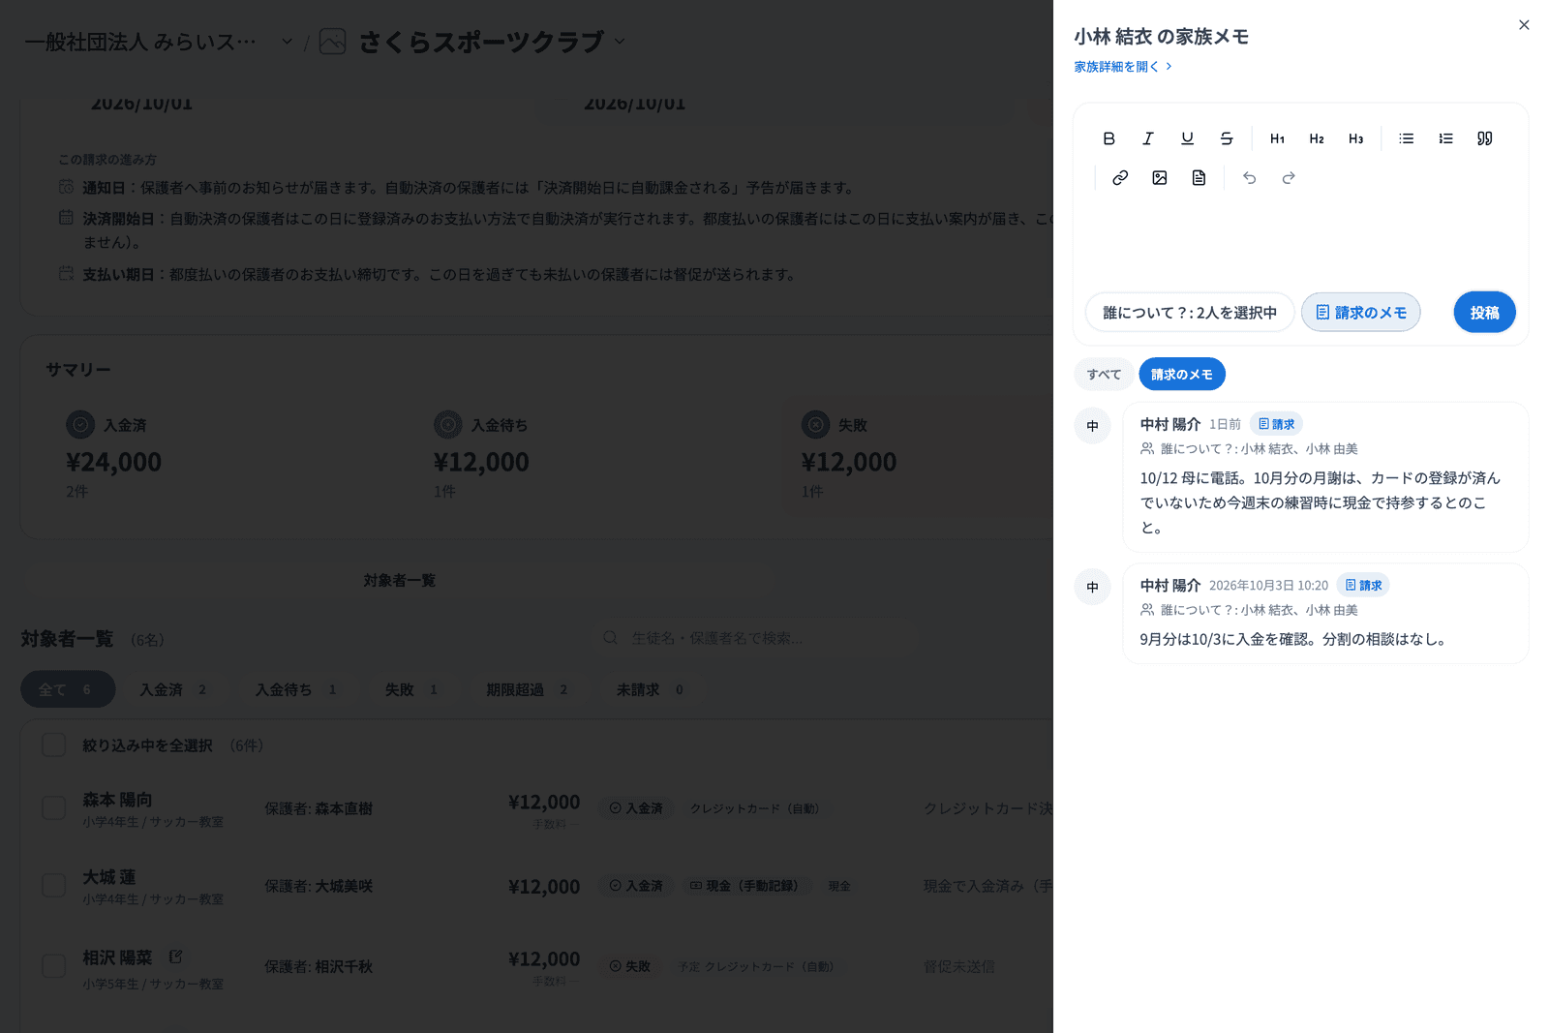Tick the checkbox for 相沢 陽菜
This screenshot has height=1033, width=1549.
coord(54,966)
